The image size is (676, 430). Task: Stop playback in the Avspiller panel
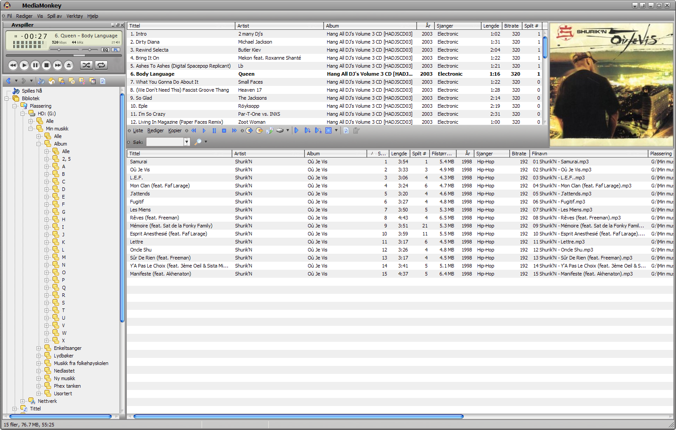[x=46, y=65]
